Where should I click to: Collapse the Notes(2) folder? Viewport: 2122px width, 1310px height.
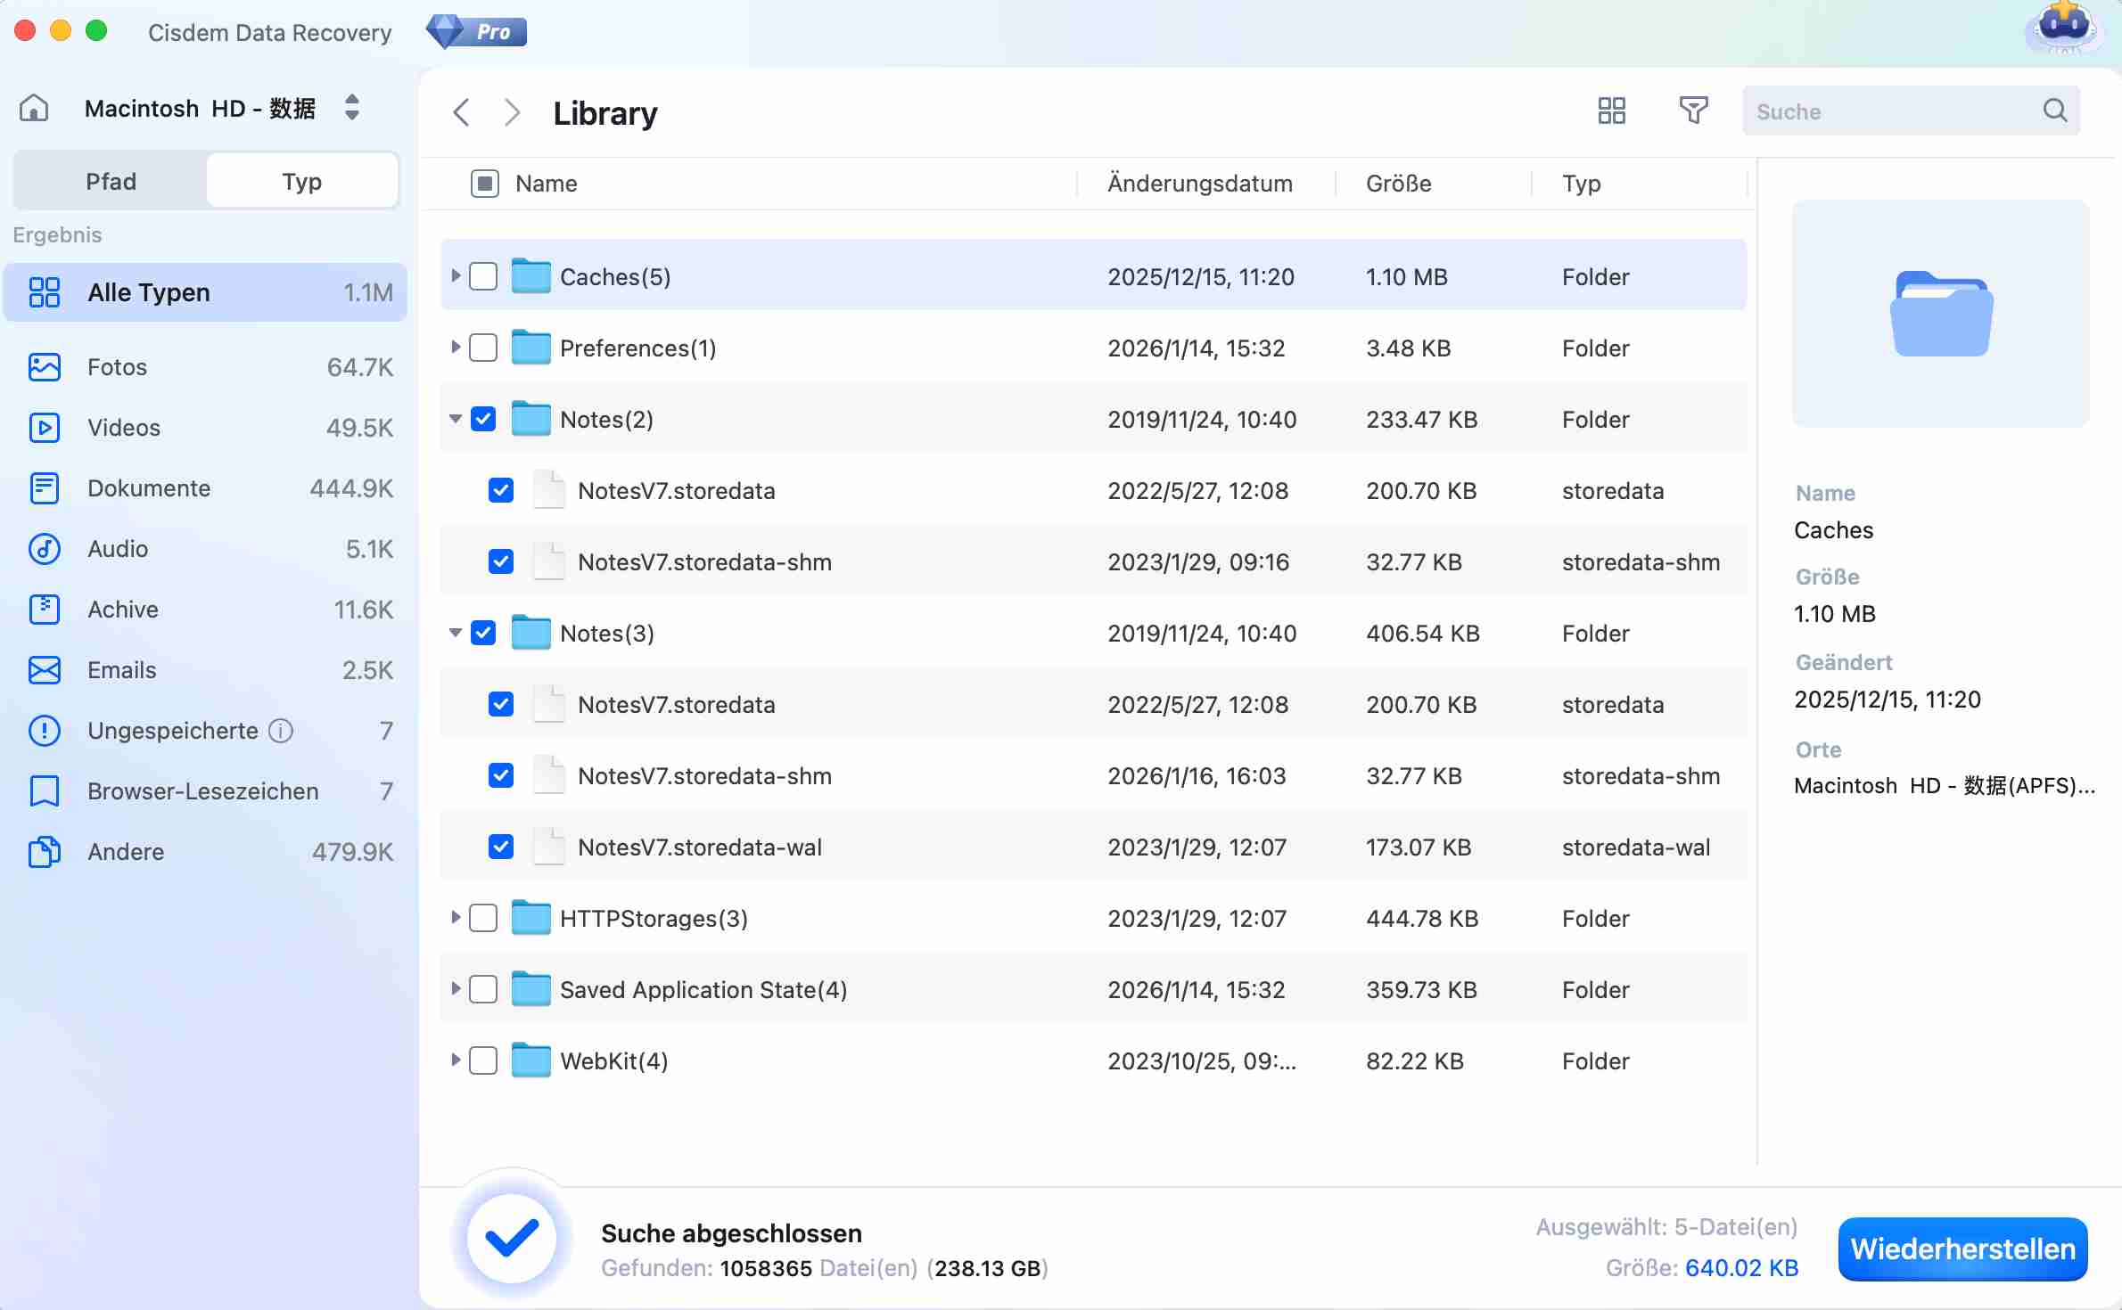coord(456,419)
